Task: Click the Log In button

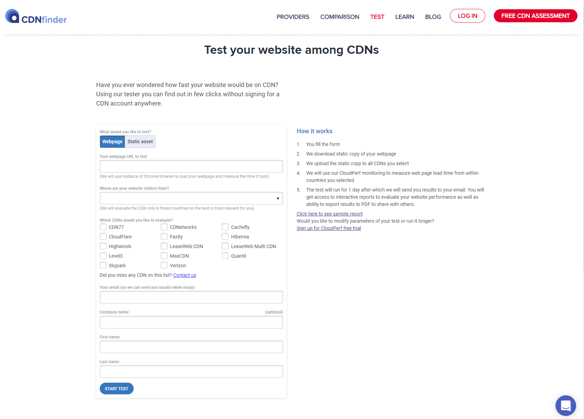Action: point(467,16)
